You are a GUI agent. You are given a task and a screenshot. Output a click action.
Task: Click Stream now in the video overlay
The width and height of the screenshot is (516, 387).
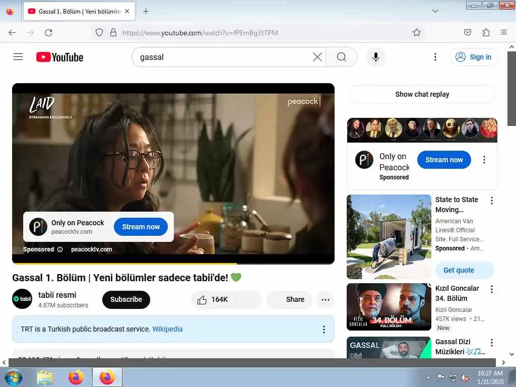point(141,227)
